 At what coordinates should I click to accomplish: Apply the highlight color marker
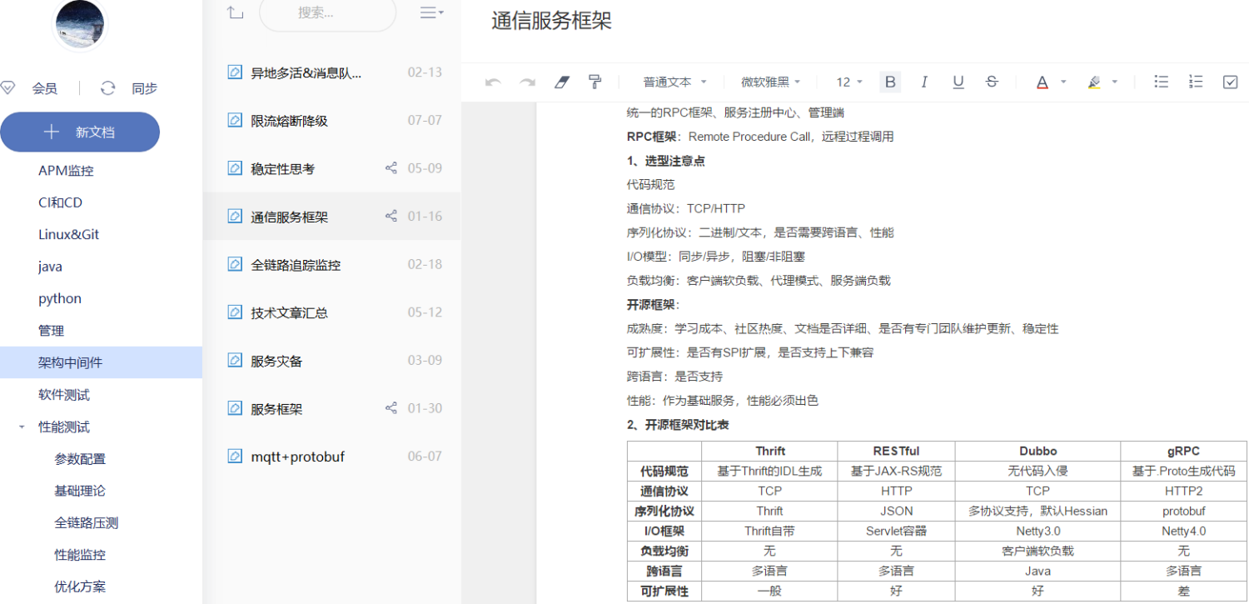pos(1094,82)
